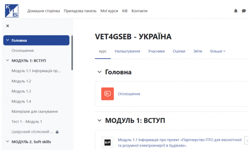The height and width of the screenshot is (150, 249).
Task: Click the МОДУЛЬ 1: ВСТУП section heading text
Action: click(x=135, y=120)
